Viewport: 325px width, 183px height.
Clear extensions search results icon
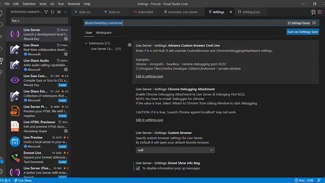59,12
